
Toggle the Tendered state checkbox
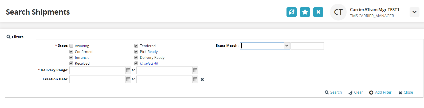pyautogui.click(x=136, y=46)
